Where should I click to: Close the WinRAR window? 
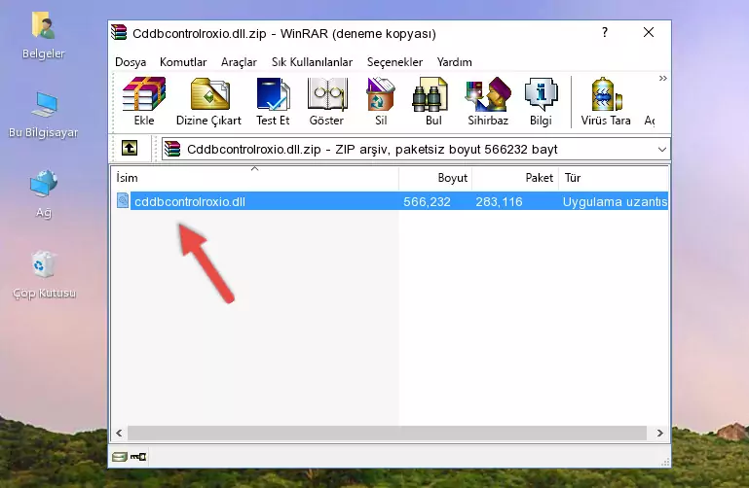649,32
